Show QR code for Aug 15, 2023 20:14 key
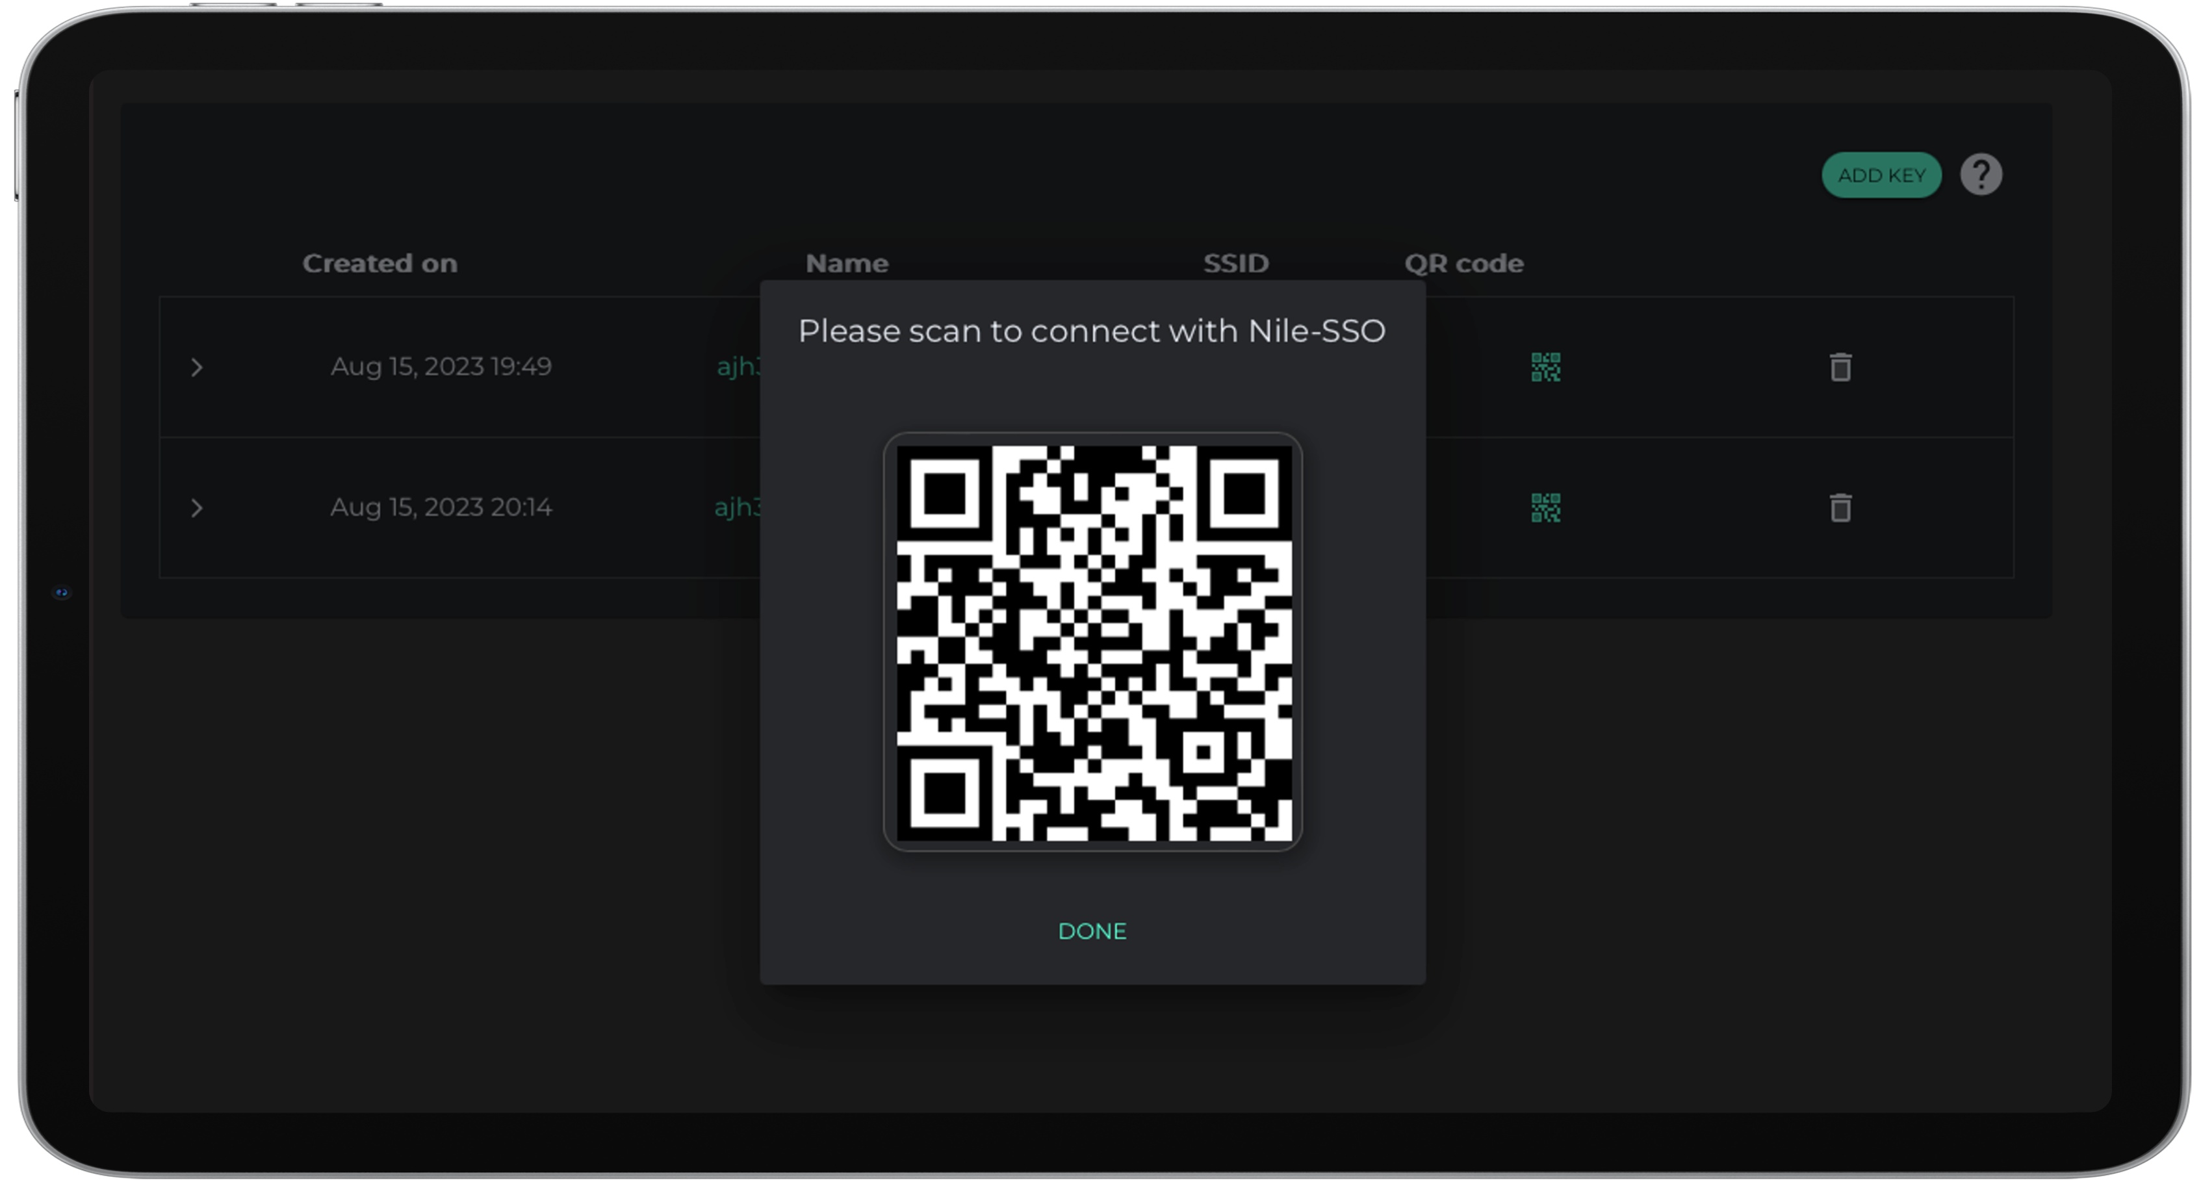Viewport: 2201px width, 1182px height. pos(1545,507)
